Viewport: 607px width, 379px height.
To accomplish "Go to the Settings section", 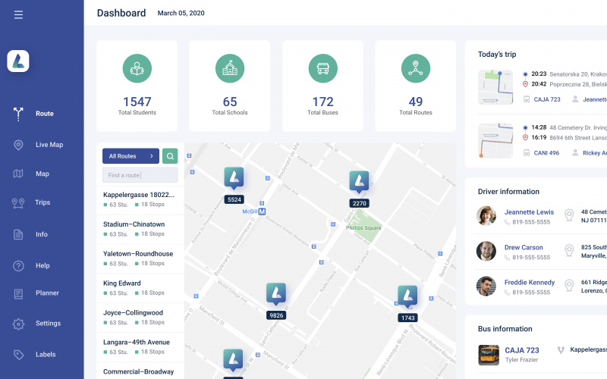I will [48, 323].
